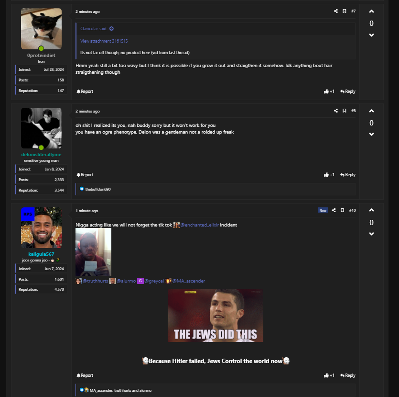This screenshot has width=399, height=397.
Task: Downvote post #8 with the down arrow
Action: point(371,134)
